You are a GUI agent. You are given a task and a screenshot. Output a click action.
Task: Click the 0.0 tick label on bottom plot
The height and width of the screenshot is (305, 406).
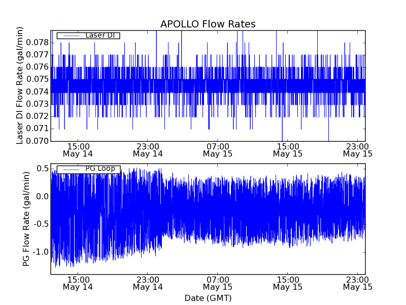pos(42,196)
